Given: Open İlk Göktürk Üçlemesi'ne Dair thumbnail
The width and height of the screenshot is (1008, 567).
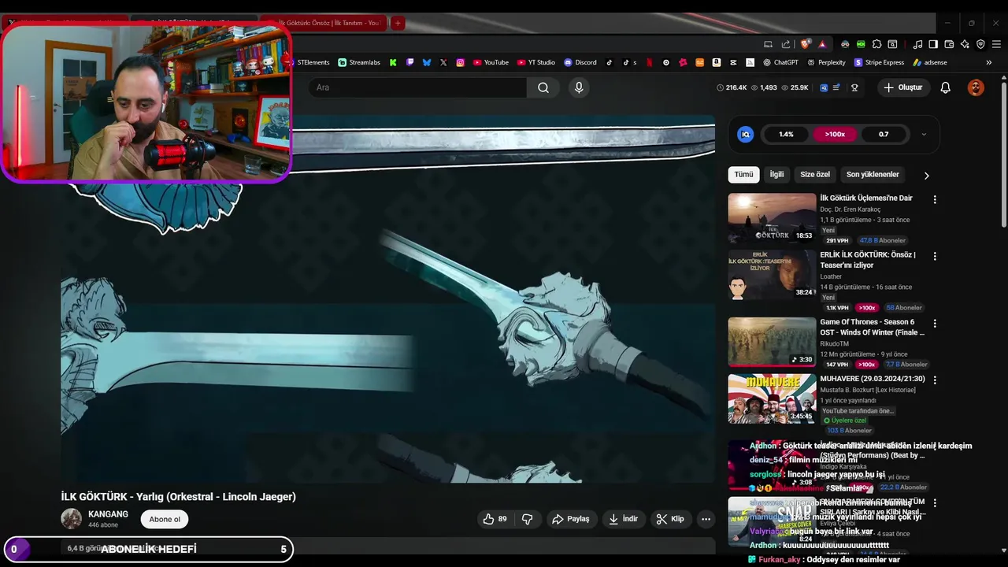Looking at the screenshot, I should pos(772,218).
